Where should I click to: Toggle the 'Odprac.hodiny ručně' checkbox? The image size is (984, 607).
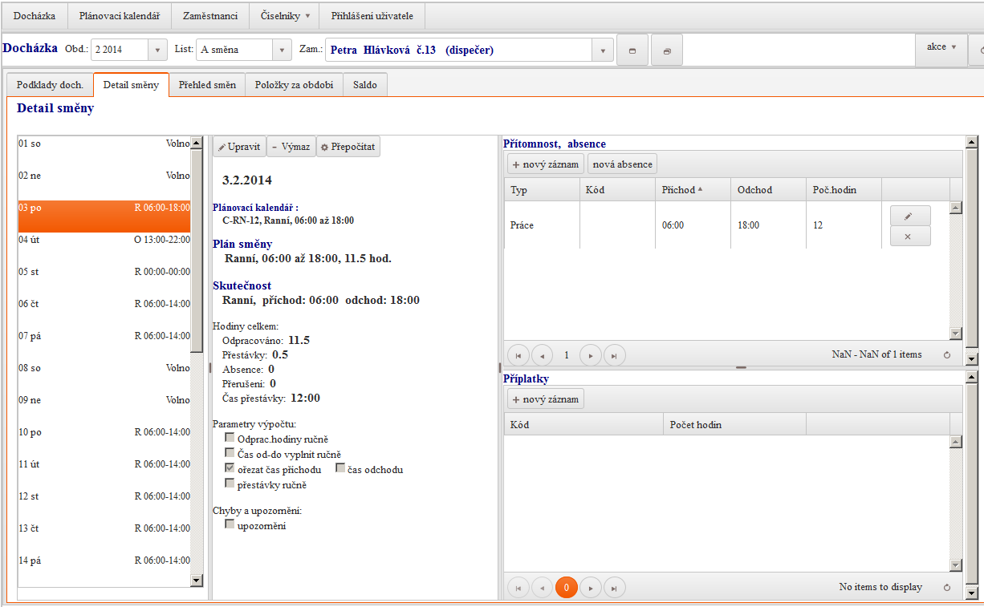pos(230,438)
